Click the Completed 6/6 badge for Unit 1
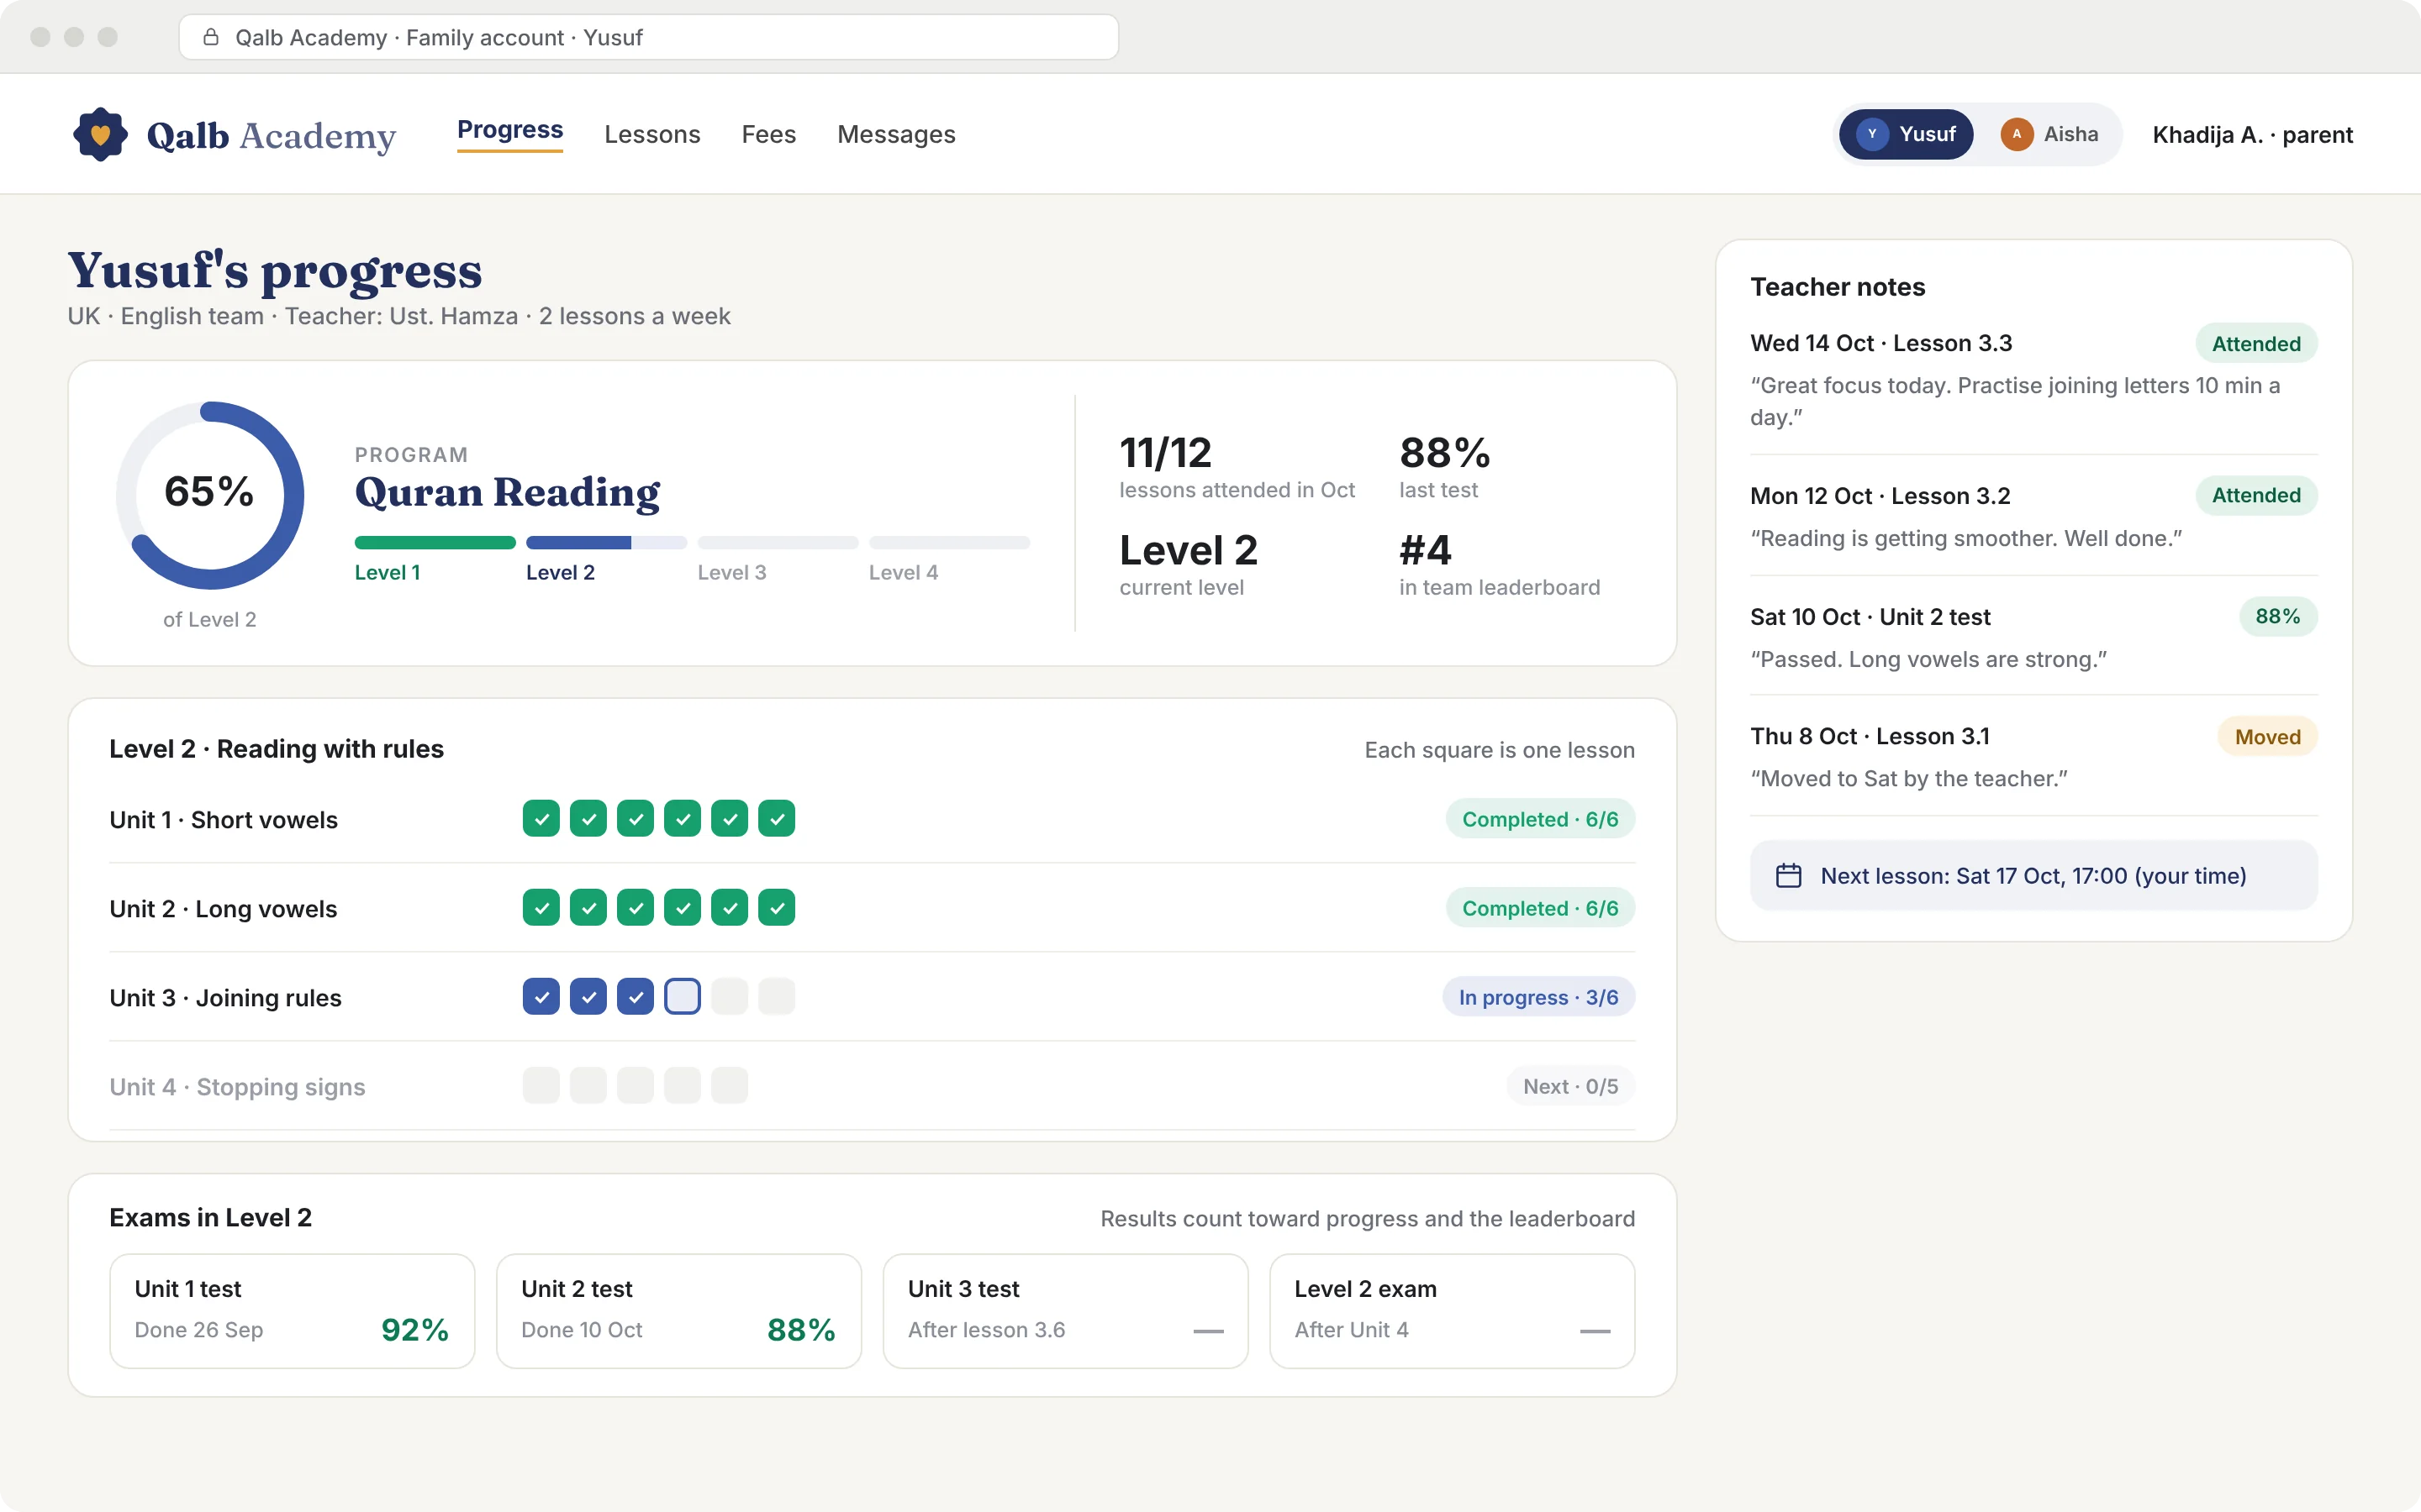The height and width of the screenshot is (1512, 2421). [1540, 819]
